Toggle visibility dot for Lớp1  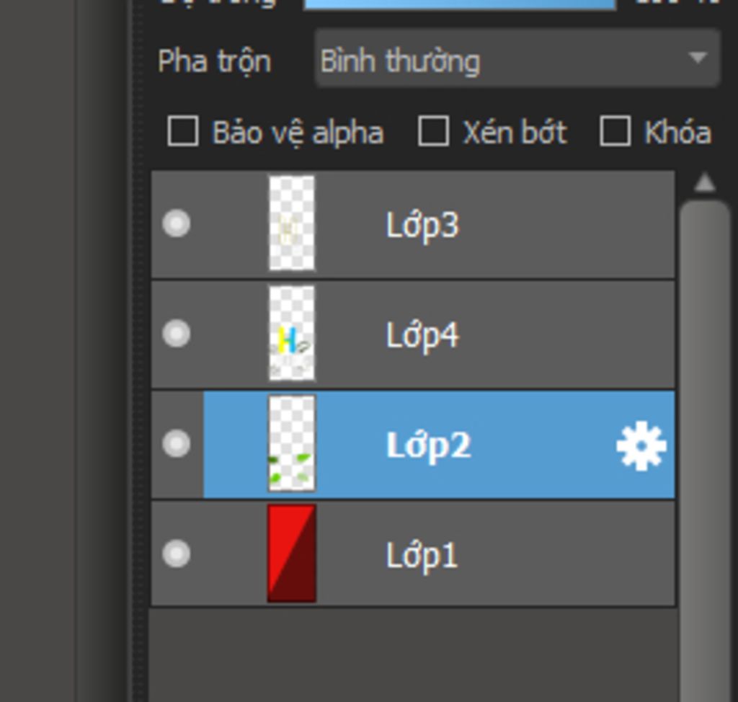click(177, 554)
